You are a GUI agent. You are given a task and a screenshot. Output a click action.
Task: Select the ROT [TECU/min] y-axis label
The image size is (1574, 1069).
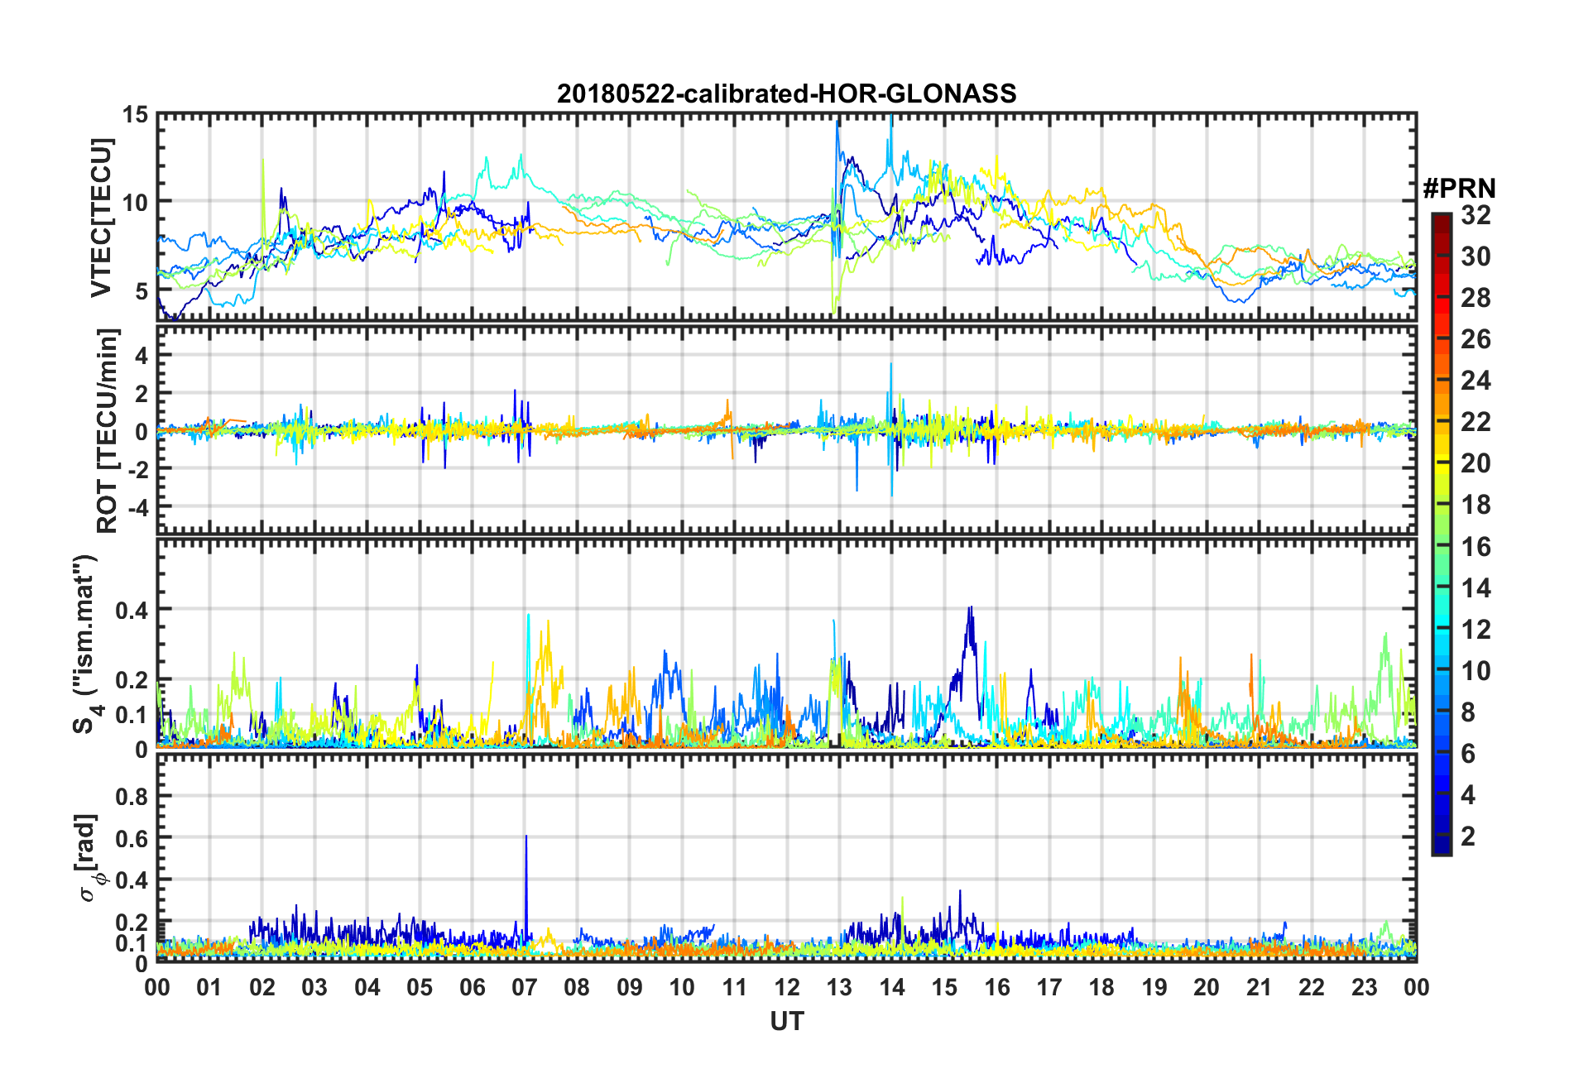point(108,431)
